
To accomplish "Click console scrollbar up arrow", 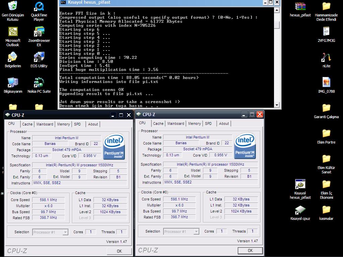I will click(x=277, y=10).
